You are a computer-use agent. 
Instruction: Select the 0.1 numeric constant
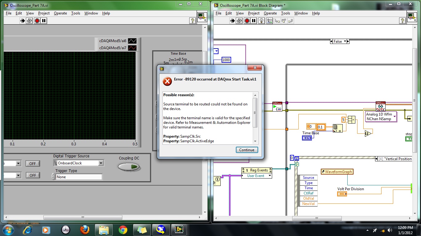pos(321,127)
